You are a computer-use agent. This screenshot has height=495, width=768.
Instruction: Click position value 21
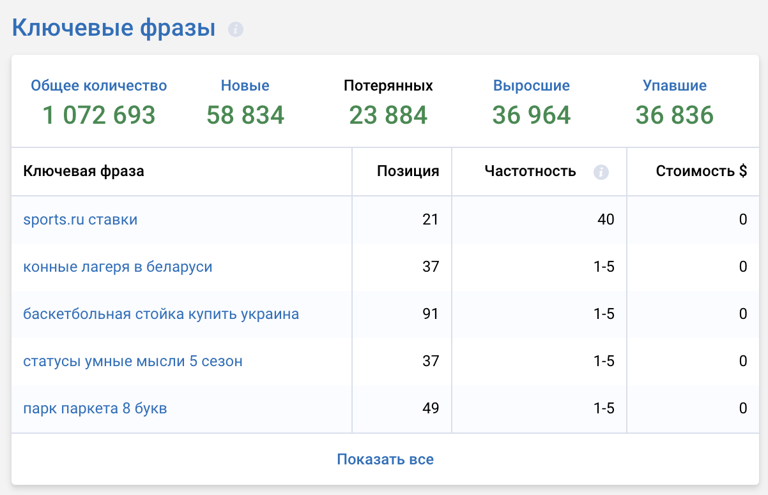(x=431, y=219)
